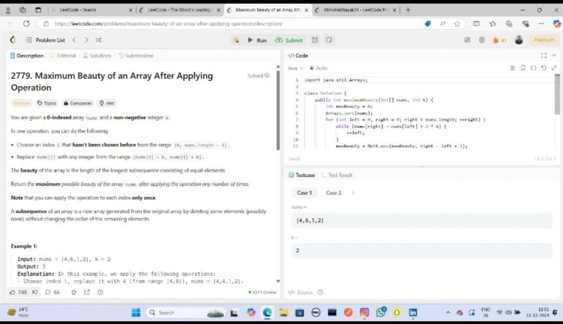Viewport: 563px width, 324px height.
Task: Click the code editor vertical scrollbar
Action: point(557,95)
